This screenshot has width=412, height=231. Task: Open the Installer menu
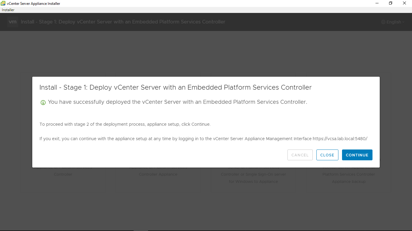pyautogui.click(x=8, y=10)
